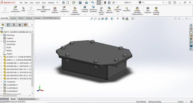Open Large Assembly Settings

(156, 11)
